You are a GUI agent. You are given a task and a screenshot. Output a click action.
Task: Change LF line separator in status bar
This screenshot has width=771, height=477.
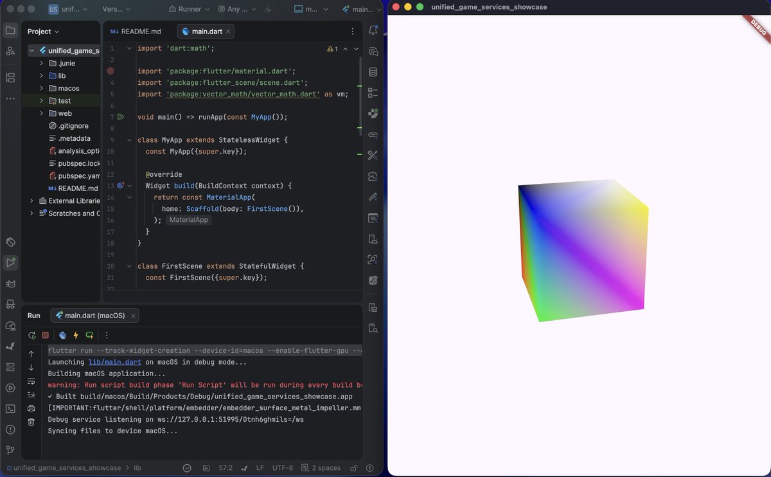click(x=260, y=468)
